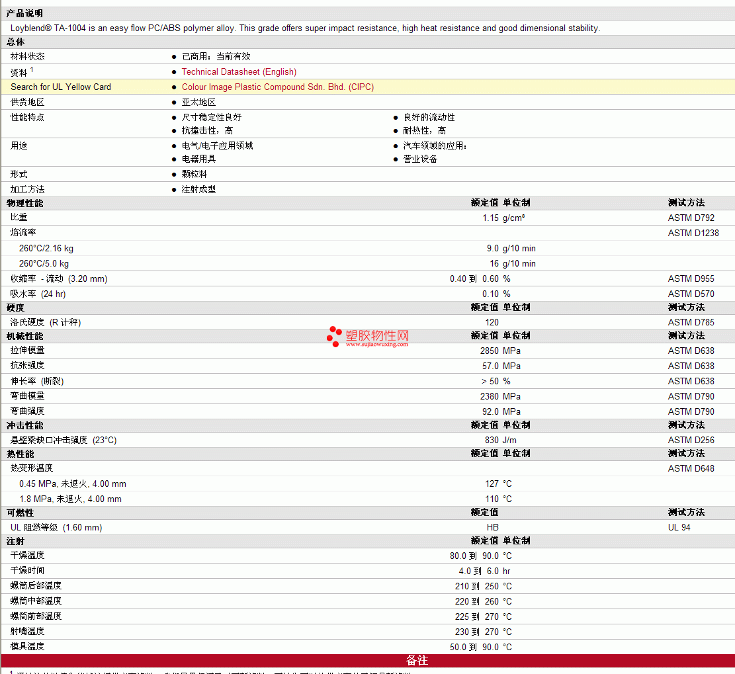Select the 冲击性能 section header

coord(25,425)
